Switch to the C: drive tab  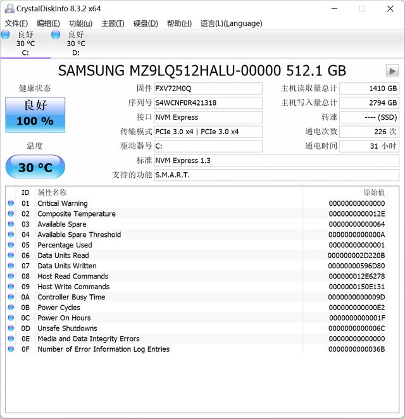point(25,44)
